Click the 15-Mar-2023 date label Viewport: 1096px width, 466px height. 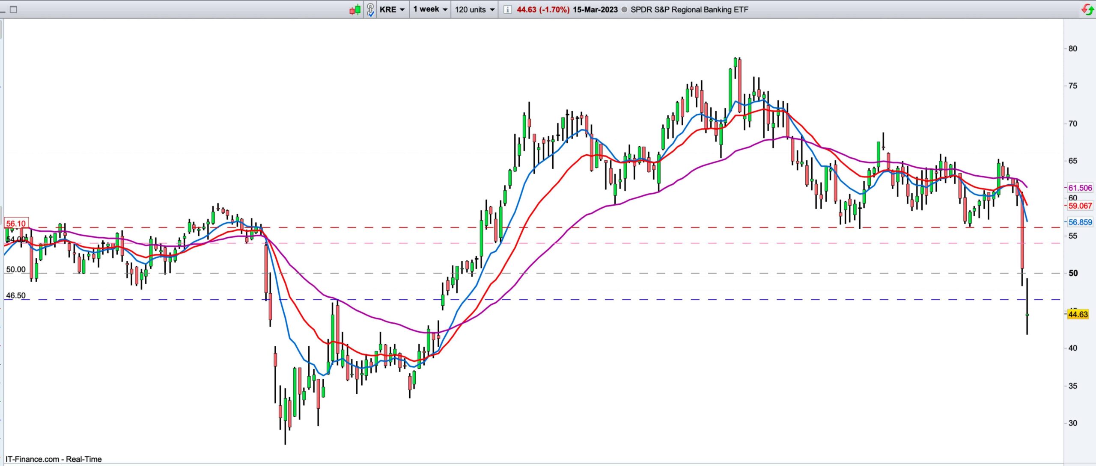[595, 9]
